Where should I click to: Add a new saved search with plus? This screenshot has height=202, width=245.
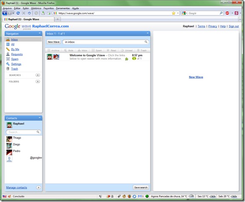click(38, 75)
